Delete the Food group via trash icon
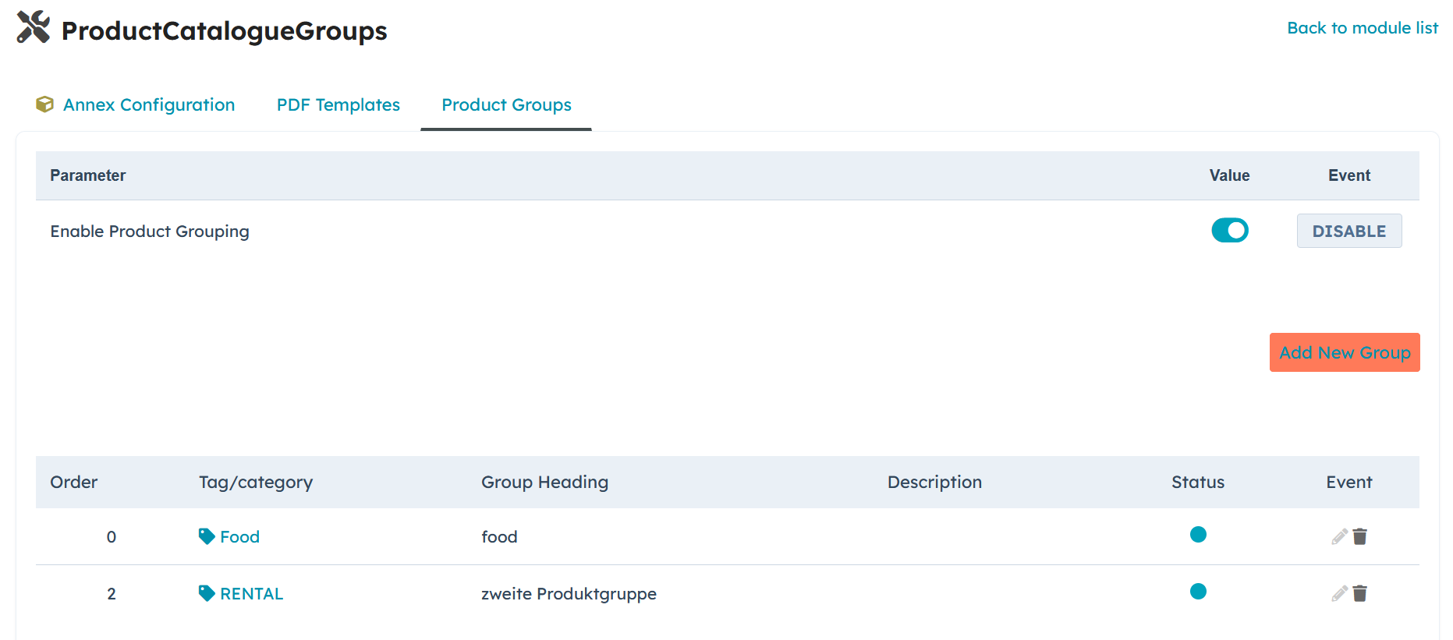This screenshot has height=640, width=1453. 1360,536
